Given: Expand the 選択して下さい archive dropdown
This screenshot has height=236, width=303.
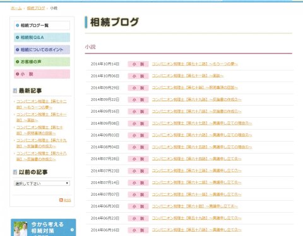Looking at the screenshot, I should click(42, 184).
